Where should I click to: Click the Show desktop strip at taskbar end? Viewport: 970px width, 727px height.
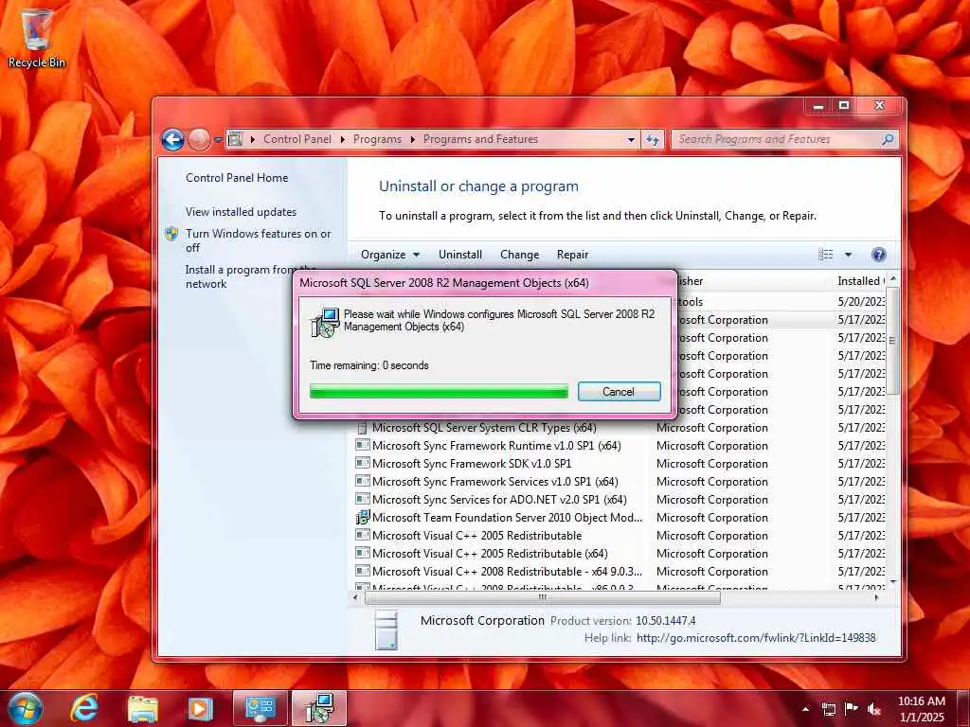[964, 708]
